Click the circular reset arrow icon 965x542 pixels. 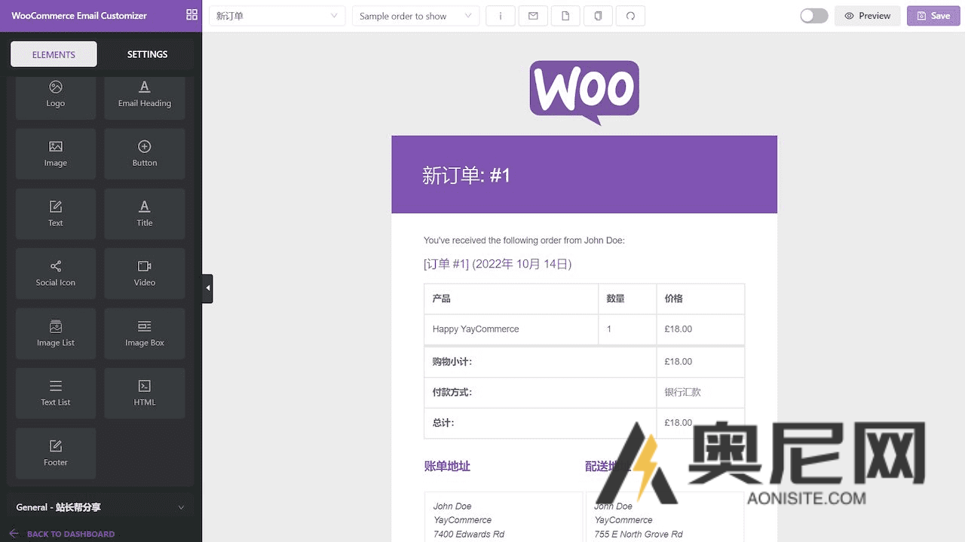tap(630, 16)
